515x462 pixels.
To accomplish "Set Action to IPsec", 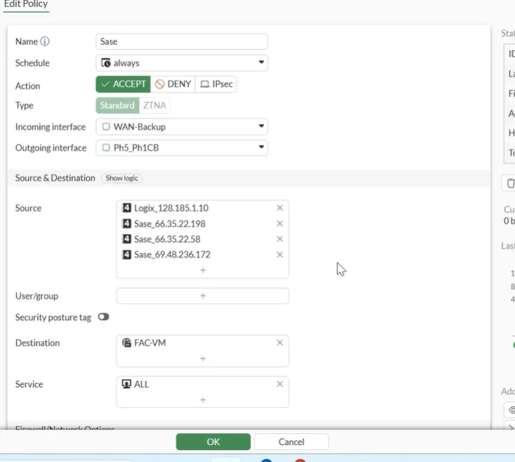I will coord(216,84).
